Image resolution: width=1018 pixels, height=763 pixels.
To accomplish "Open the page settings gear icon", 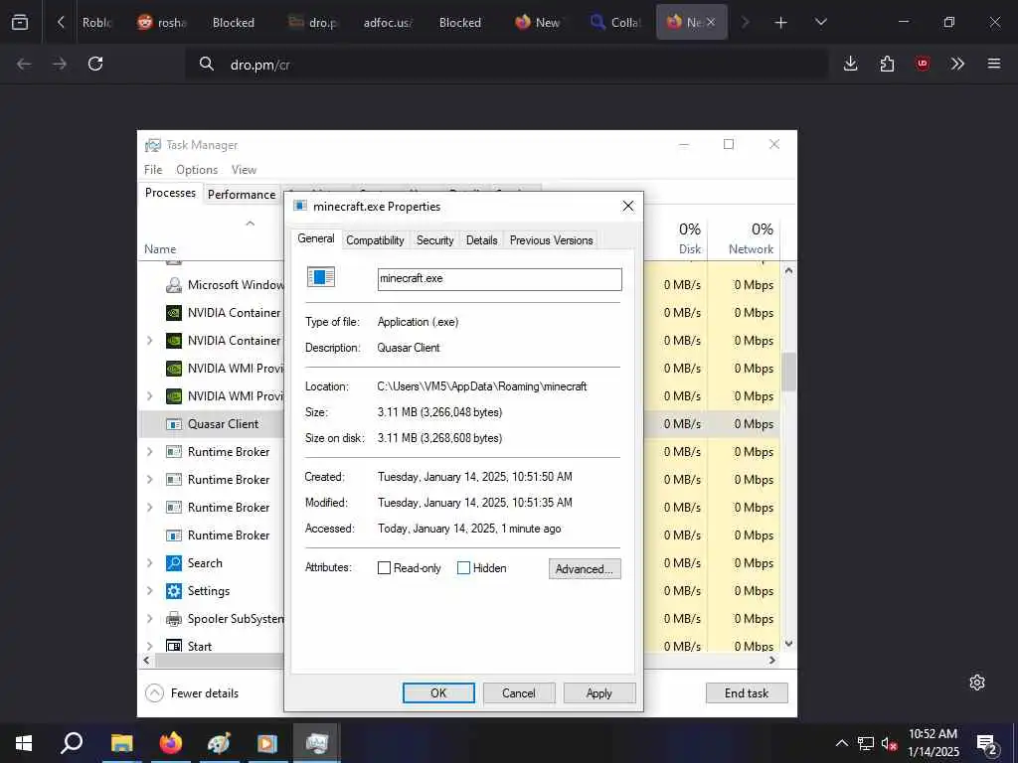I will (977, 683).
